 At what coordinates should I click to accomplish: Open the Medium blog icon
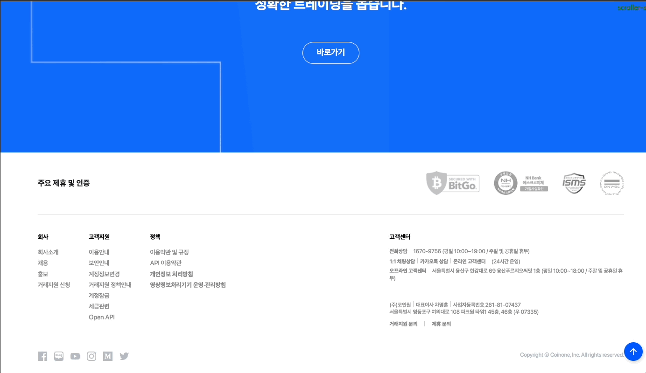click(108, 356)
